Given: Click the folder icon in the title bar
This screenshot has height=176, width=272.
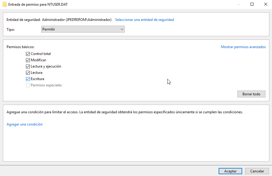Looking at the screenshot, I should (4, 4).
